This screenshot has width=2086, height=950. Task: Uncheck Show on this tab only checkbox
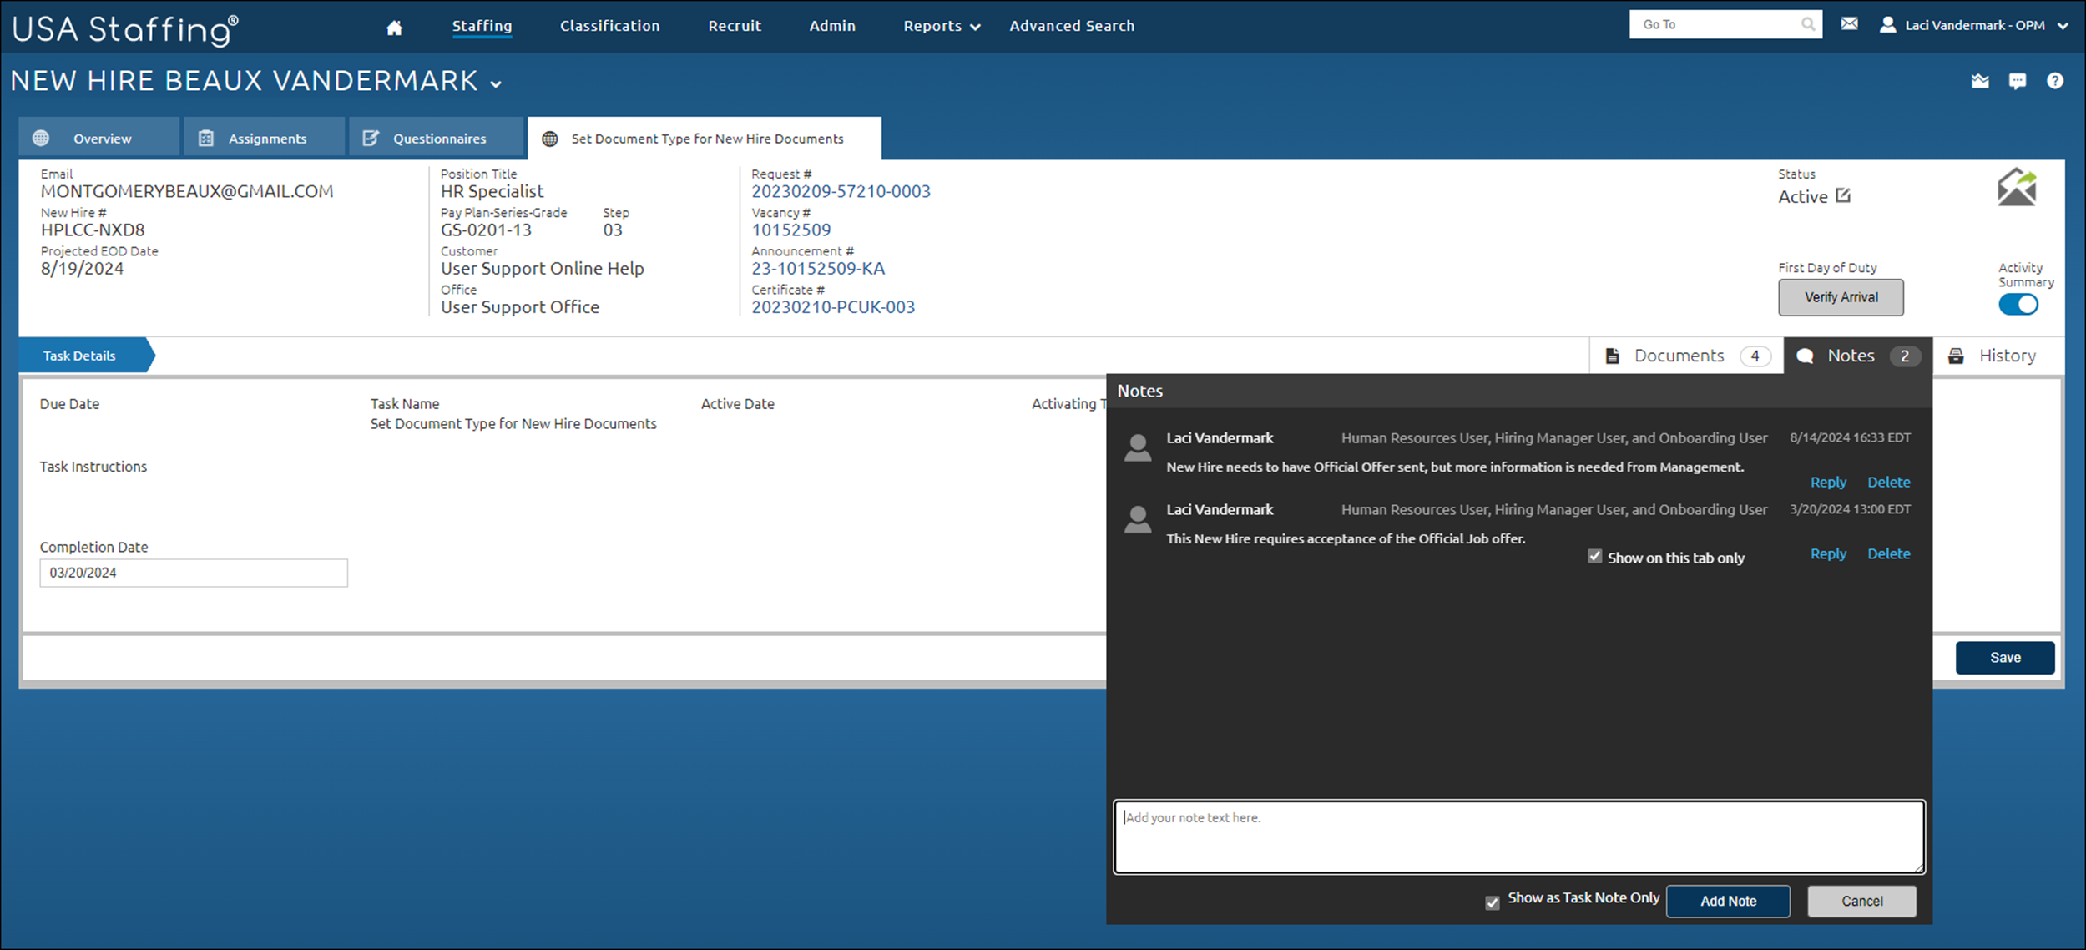click(1594, 557)
